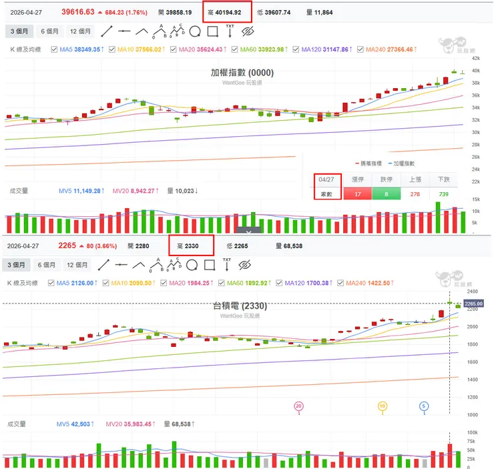The height and width of the screenshot is (469, 494).
Task: Select circle drawing tool in TSMC chart
Action: point(192,265)
